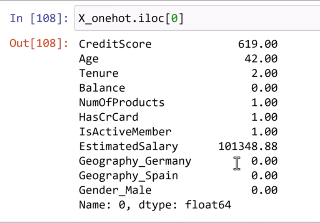
Task: Click the Age row label
Action: (89, 59)
